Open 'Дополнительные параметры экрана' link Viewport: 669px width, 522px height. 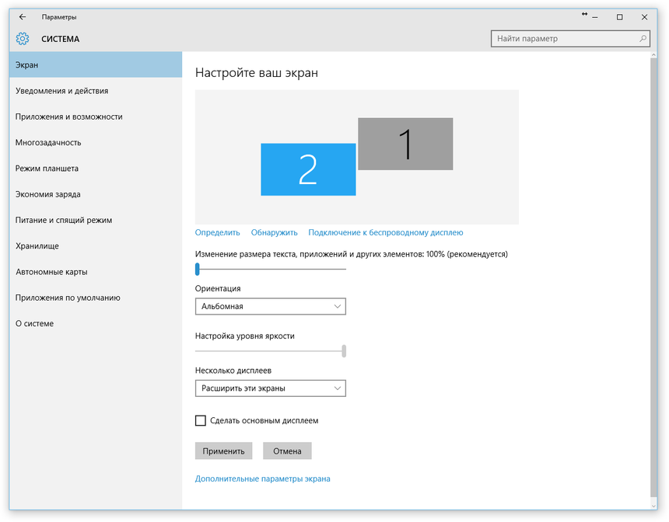[x=262, y=478]
